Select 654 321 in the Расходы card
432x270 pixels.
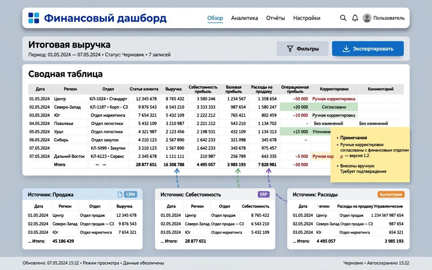[396, 232]
